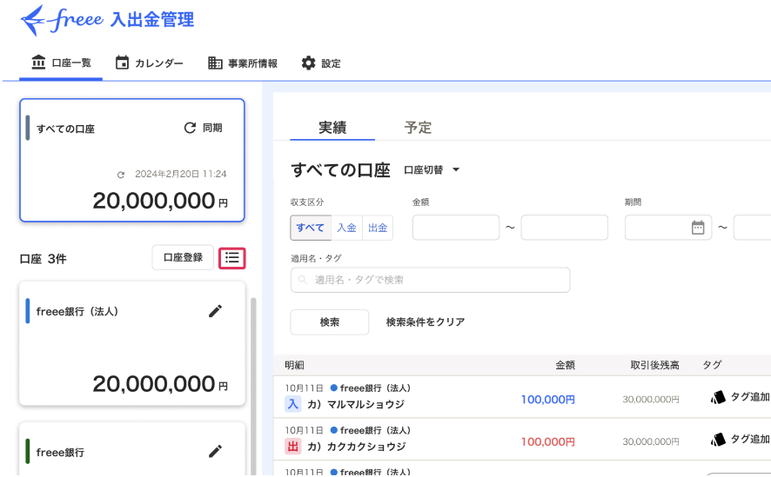
Task: Click タグ追加 on カクカクショウジ row
Action: coord(750,440)
